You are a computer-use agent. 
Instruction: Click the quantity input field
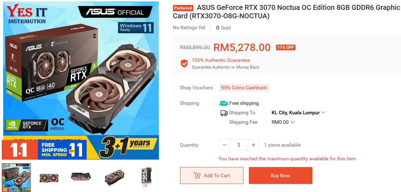(x=239, y=145)
